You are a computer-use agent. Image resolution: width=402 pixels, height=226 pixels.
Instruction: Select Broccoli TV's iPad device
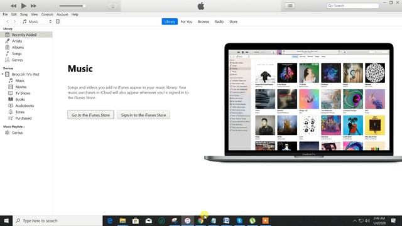(x=26, y=74)
